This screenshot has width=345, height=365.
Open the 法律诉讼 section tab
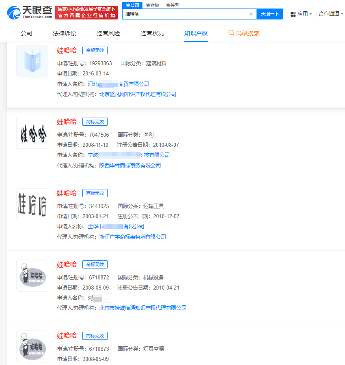(x=65, y=33)
